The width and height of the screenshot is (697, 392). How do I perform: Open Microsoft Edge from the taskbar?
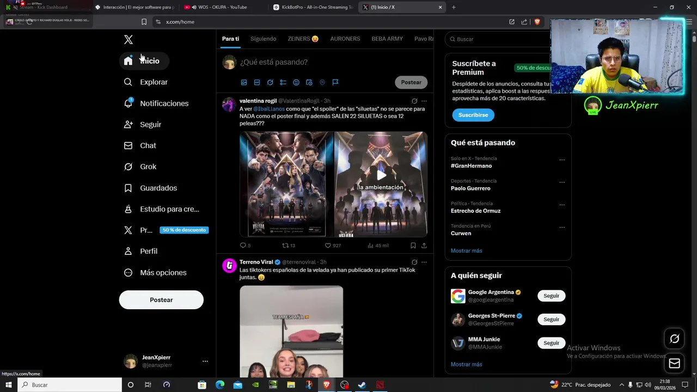click(220, 385)
